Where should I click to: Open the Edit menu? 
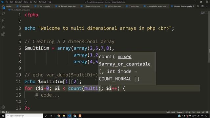pyautogui.click(x=12, y=2)
